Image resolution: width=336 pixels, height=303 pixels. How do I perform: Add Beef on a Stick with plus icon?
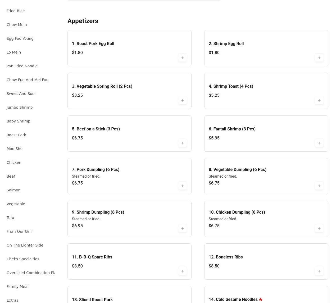(x=183, y=143)
